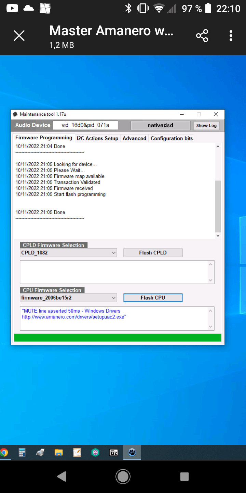Click the CPLD Firmware Selection label
This screenshot has height=493, width=246.
click(x=53, y=245)
